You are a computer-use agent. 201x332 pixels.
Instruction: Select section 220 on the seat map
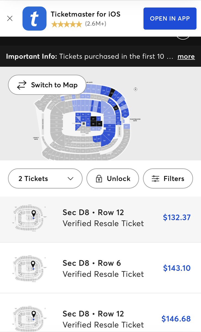[116, 108]
